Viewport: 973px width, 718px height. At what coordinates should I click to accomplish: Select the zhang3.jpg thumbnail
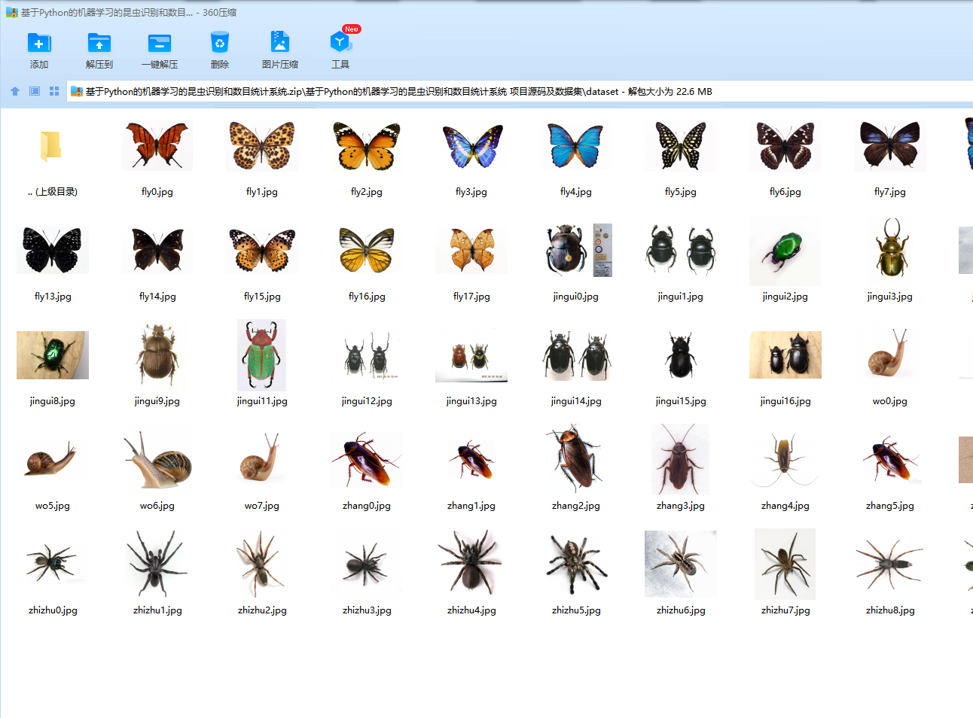[x=681, y=459]
